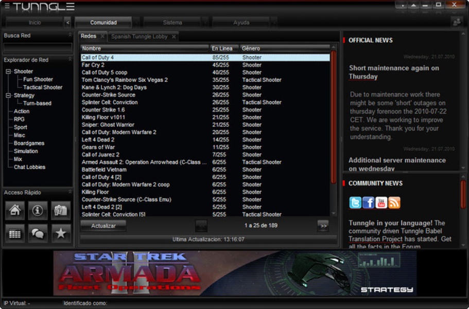The width and height of the screenshot is (469, 309).
Task: Select Tactical Shooter in network explorer
Action: point(43,87)
